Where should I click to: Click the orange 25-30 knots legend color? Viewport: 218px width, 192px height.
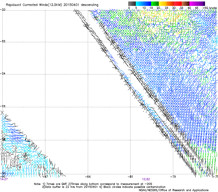coord(170,4)
